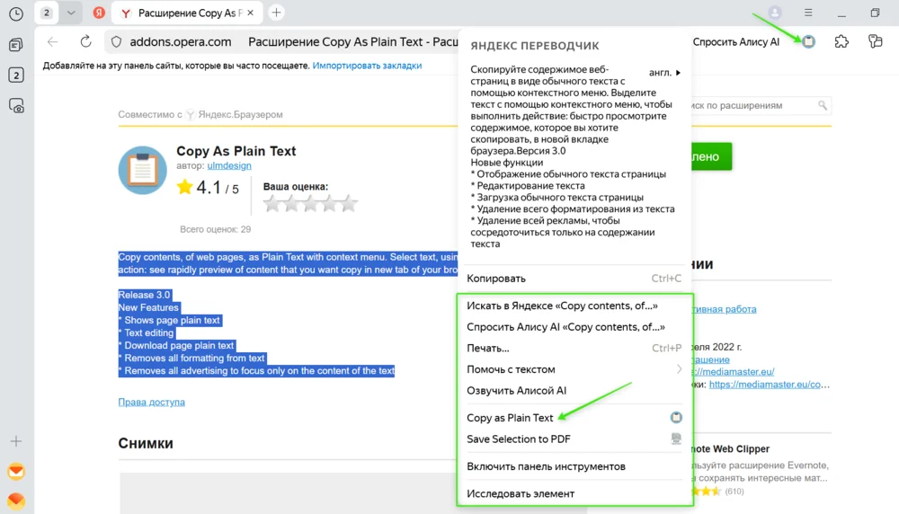Open the extensions puzzle icon
Screen dimensions: 899x514
coord(841,41)
